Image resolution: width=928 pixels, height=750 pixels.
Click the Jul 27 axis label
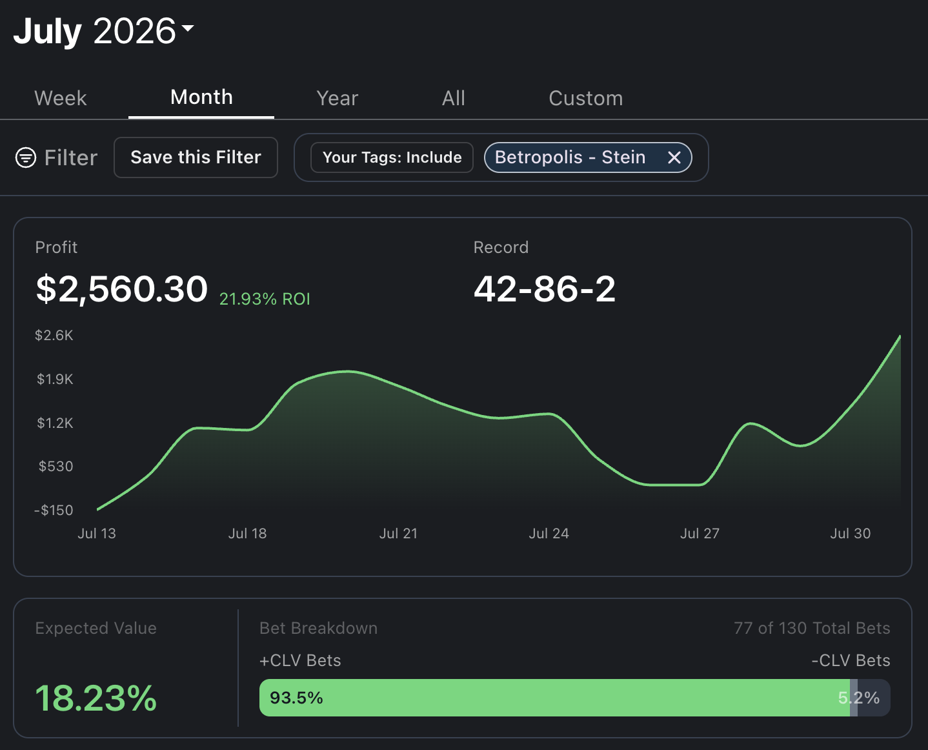[700, 533]
